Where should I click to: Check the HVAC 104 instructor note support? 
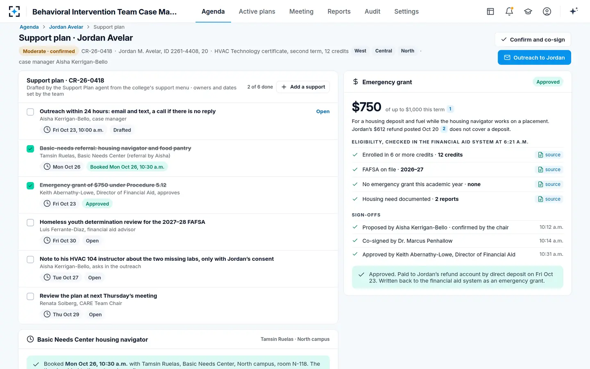click(x=30, y=260)
